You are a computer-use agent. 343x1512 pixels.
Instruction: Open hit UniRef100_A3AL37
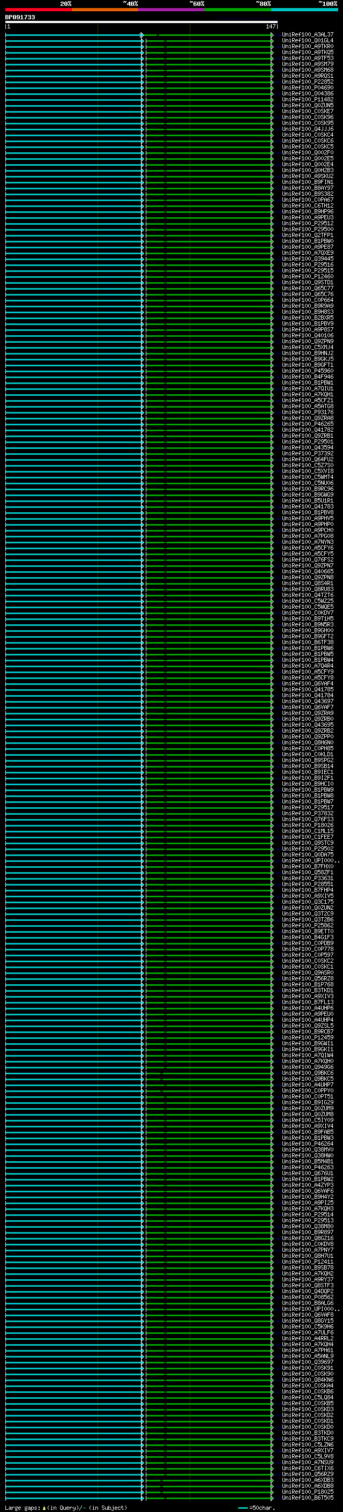pos(307,35)
